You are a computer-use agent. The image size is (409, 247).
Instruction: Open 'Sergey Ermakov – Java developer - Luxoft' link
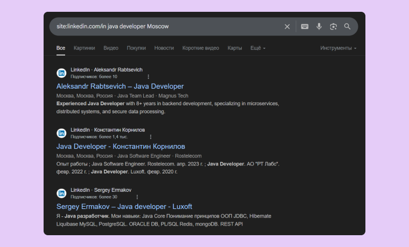pyautogui.click(x=124, y=206)
